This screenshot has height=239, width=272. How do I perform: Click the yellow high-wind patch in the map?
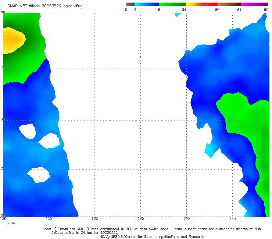coord(14,40)
